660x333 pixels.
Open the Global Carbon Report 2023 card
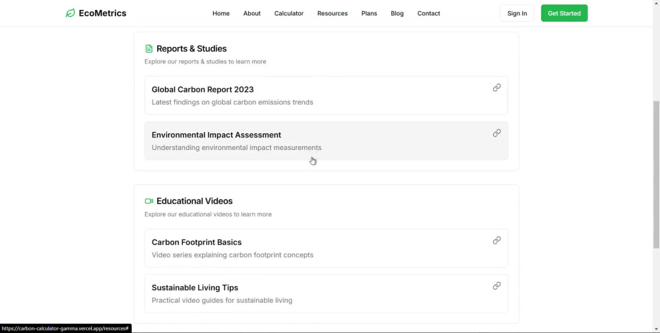coord(326,95)
